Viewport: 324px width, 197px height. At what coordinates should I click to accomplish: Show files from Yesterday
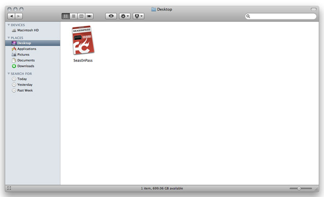33,85
